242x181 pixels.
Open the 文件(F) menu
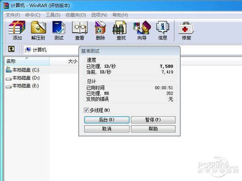[13, 15]
